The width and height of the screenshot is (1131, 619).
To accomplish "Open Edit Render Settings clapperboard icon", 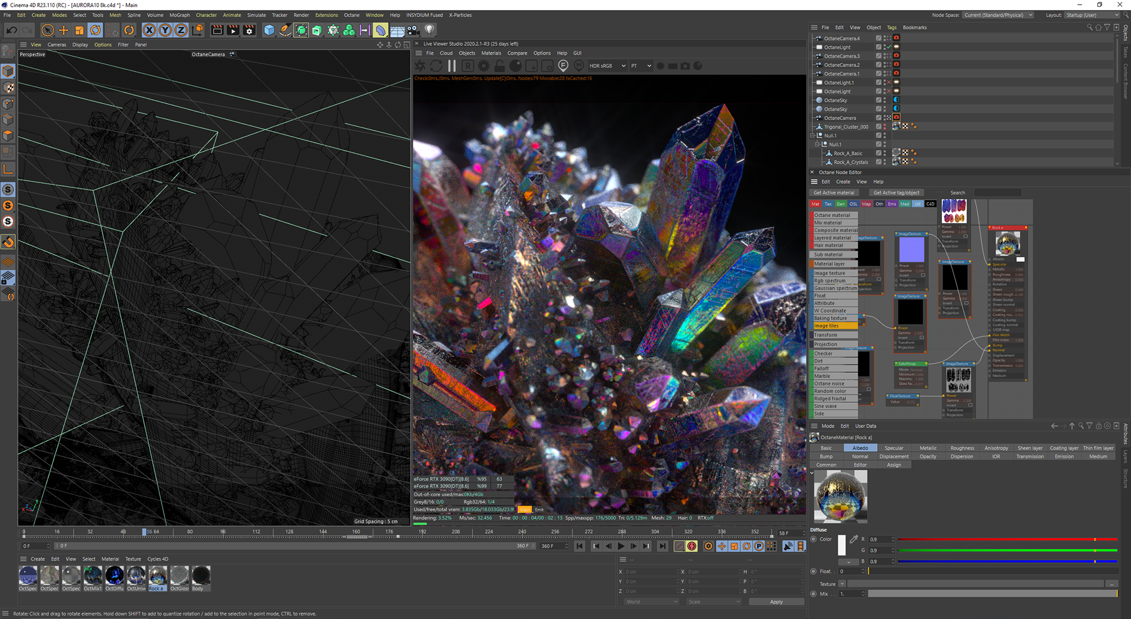I will point(249,30).
